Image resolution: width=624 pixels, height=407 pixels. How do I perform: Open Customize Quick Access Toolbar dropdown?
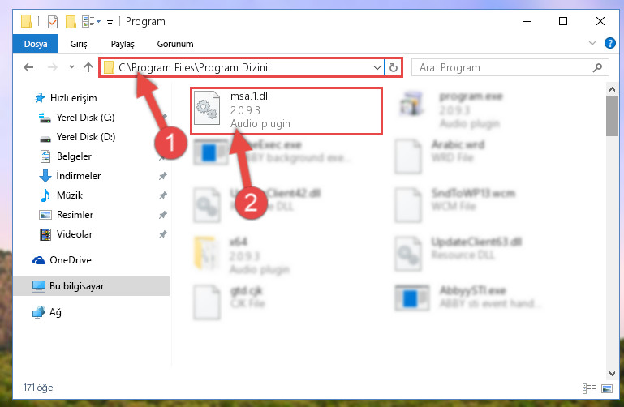click(x=110, y=23)
